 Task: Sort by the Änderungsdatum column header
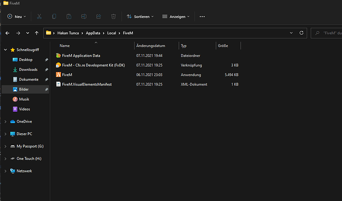point(150,46)
